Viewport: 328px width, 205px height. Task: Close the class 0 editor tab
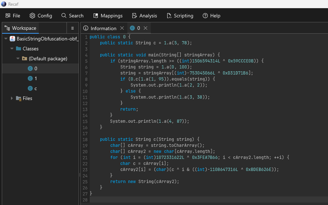click(146, 28)
